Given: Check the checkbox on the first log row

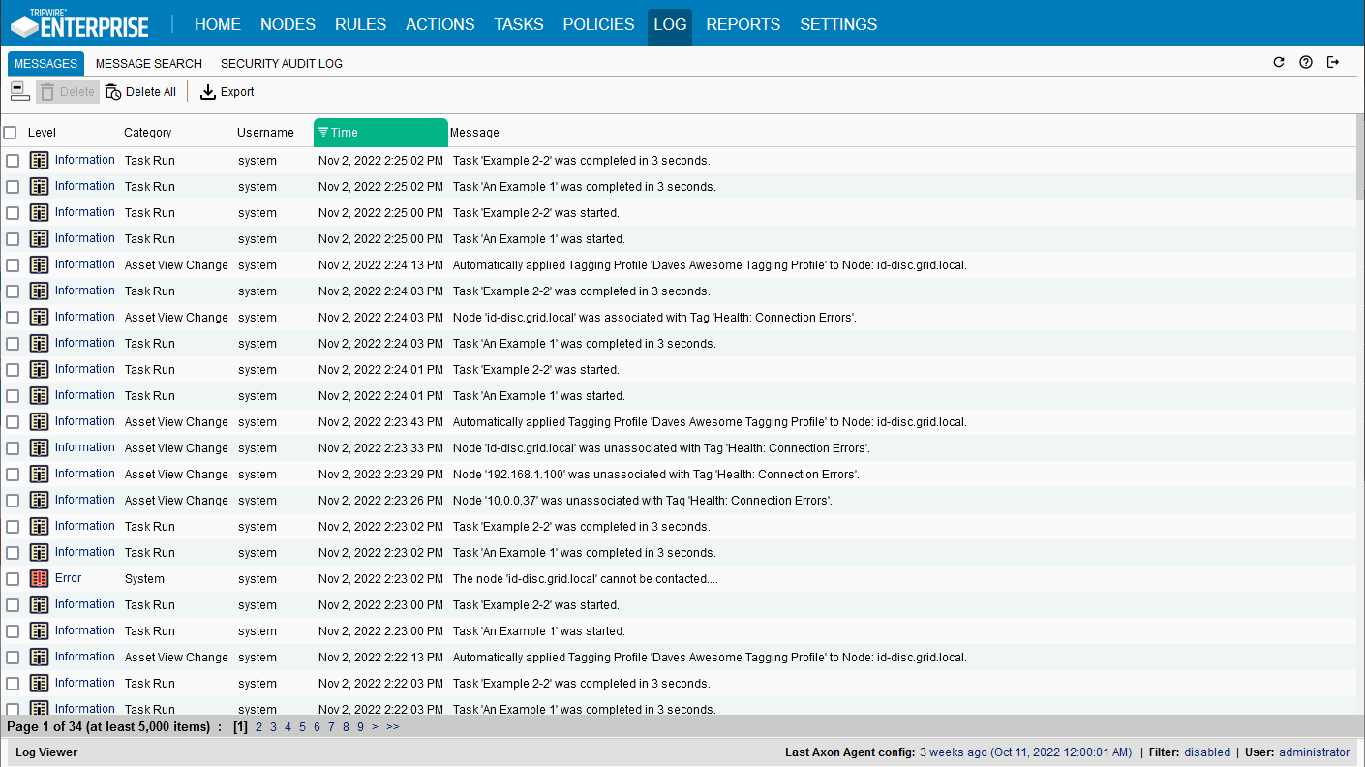Looking at the screenshot, I should tap(13, 159).
